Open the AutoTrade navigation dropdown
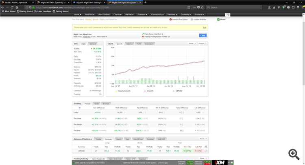The height and width of the screenshot is (165, 305). [x=104, y=14]
